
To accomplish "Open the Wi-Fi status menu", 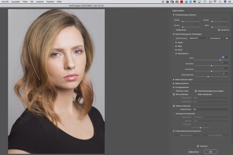I will click(215, 2).
